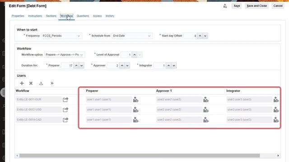
Task: Switch to the Access tab
Action: pyautogui.click(x=98, y=16)
